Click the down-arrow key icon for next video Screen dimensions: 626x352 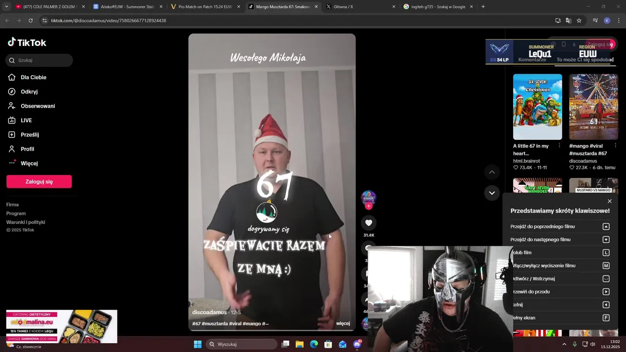pos(606,240)
